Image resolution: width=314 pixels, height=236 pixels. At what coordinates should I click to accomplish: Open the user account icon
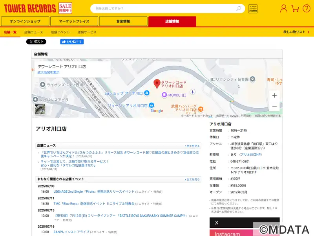283,8
